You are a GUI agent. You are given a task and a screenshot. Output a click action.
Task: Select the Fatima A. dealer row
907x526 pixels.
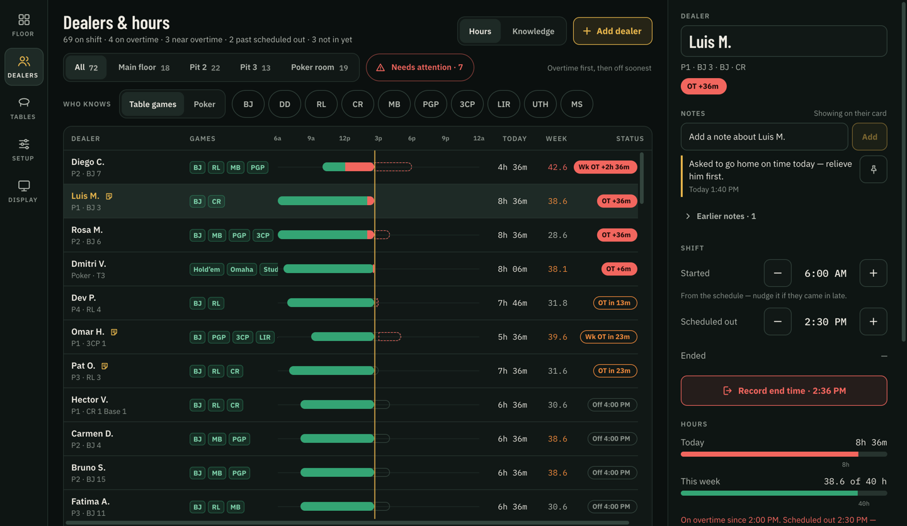pos(351,506)
